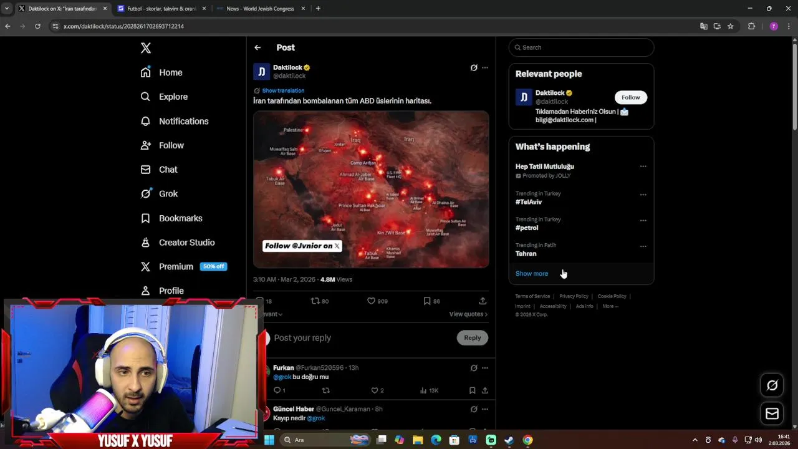Image resolution: width=798 pixels, height=449 pixels.
Task: View the 13K analytics on Furkan's reply
Action: [429, 390]
